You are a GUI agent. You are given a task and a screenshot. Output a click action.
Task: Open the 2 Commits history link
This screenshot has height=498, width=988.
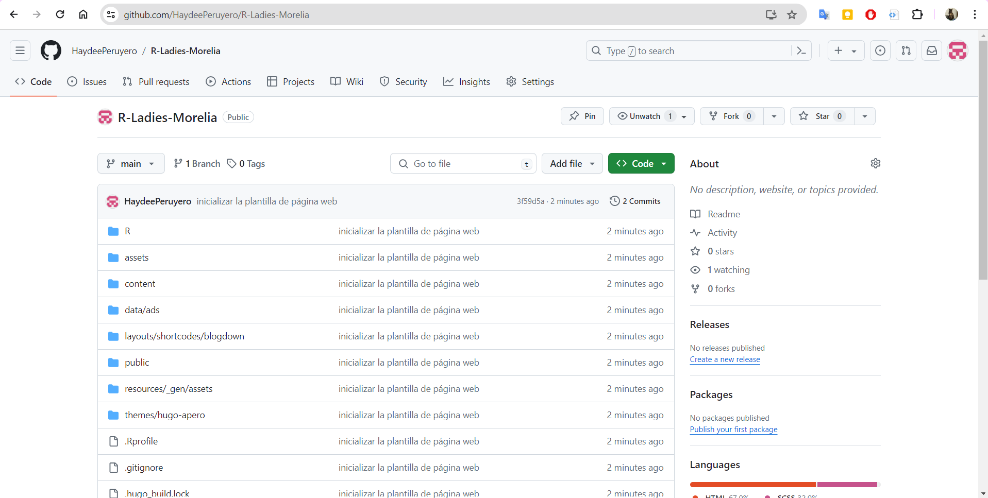point(635,201)
